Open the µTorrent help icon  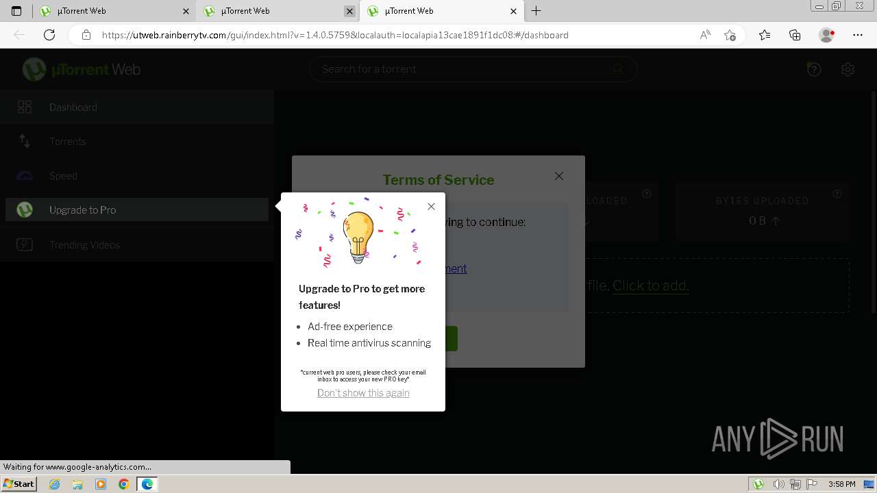coord(814,69)
